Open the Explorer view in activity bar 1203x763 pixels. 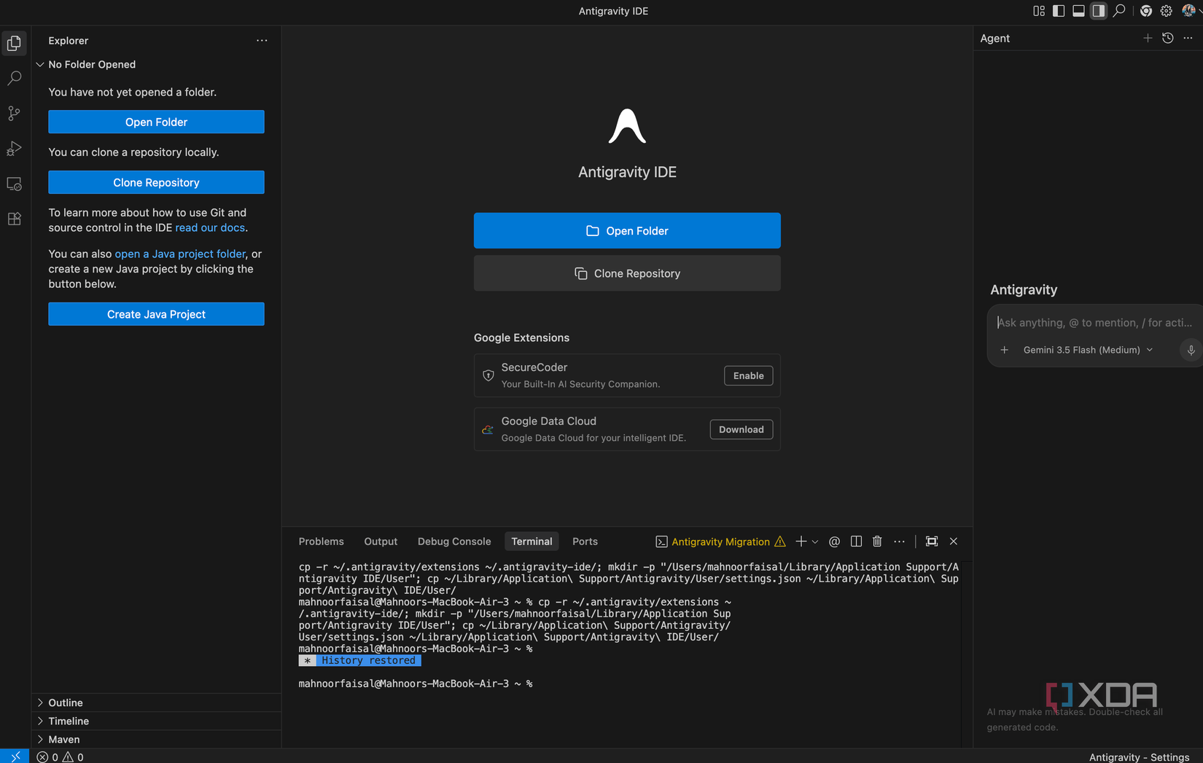point(15,44)
